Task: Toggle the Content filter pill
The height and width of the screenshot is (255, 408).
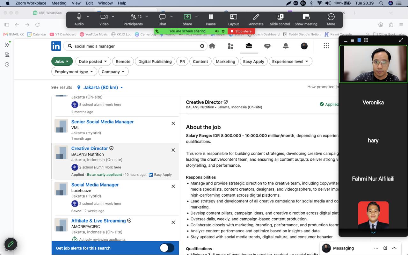Action: [x=200, y=62]
